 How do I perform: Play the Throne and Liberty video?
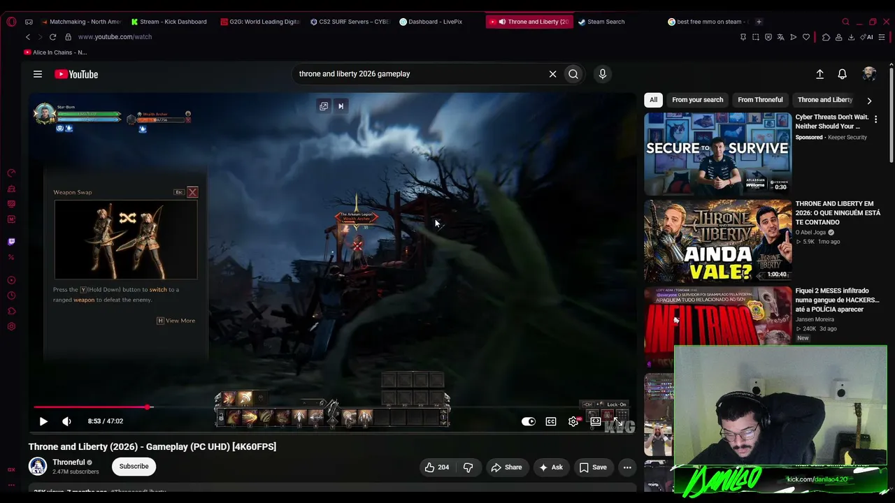43,421
